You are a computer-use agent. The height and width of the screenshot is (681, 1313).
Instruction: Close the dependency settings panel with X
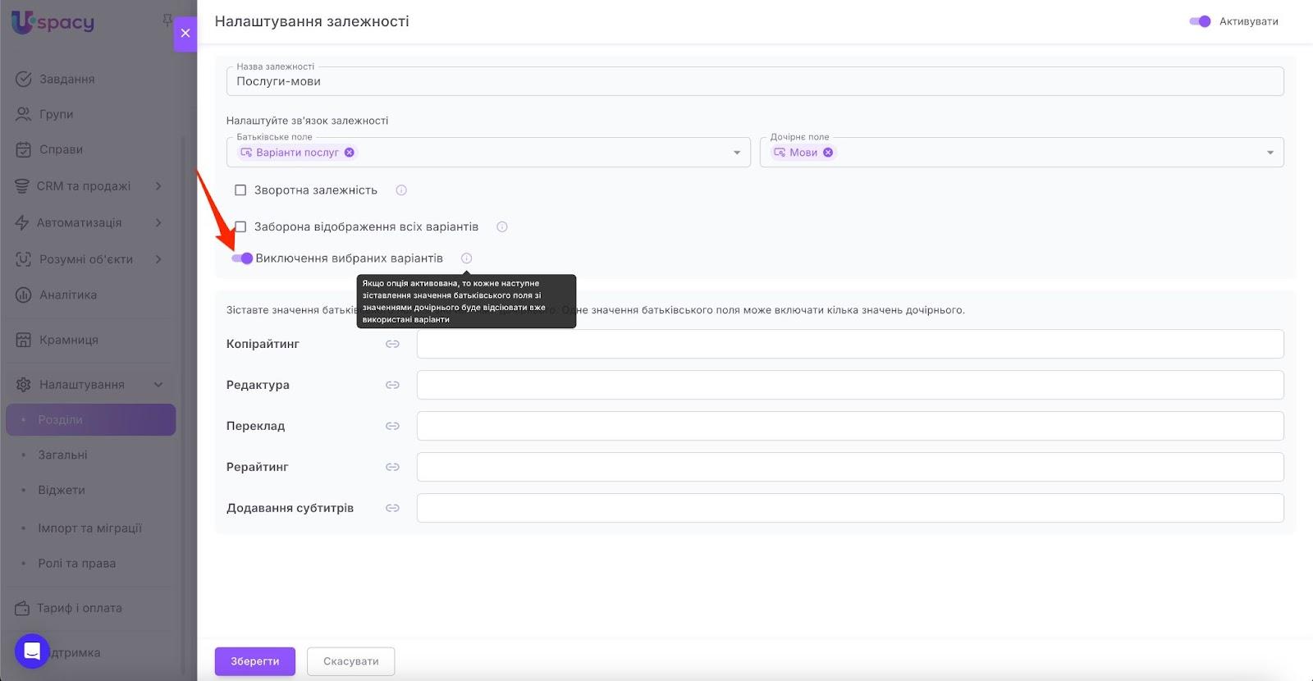(185, 33)
